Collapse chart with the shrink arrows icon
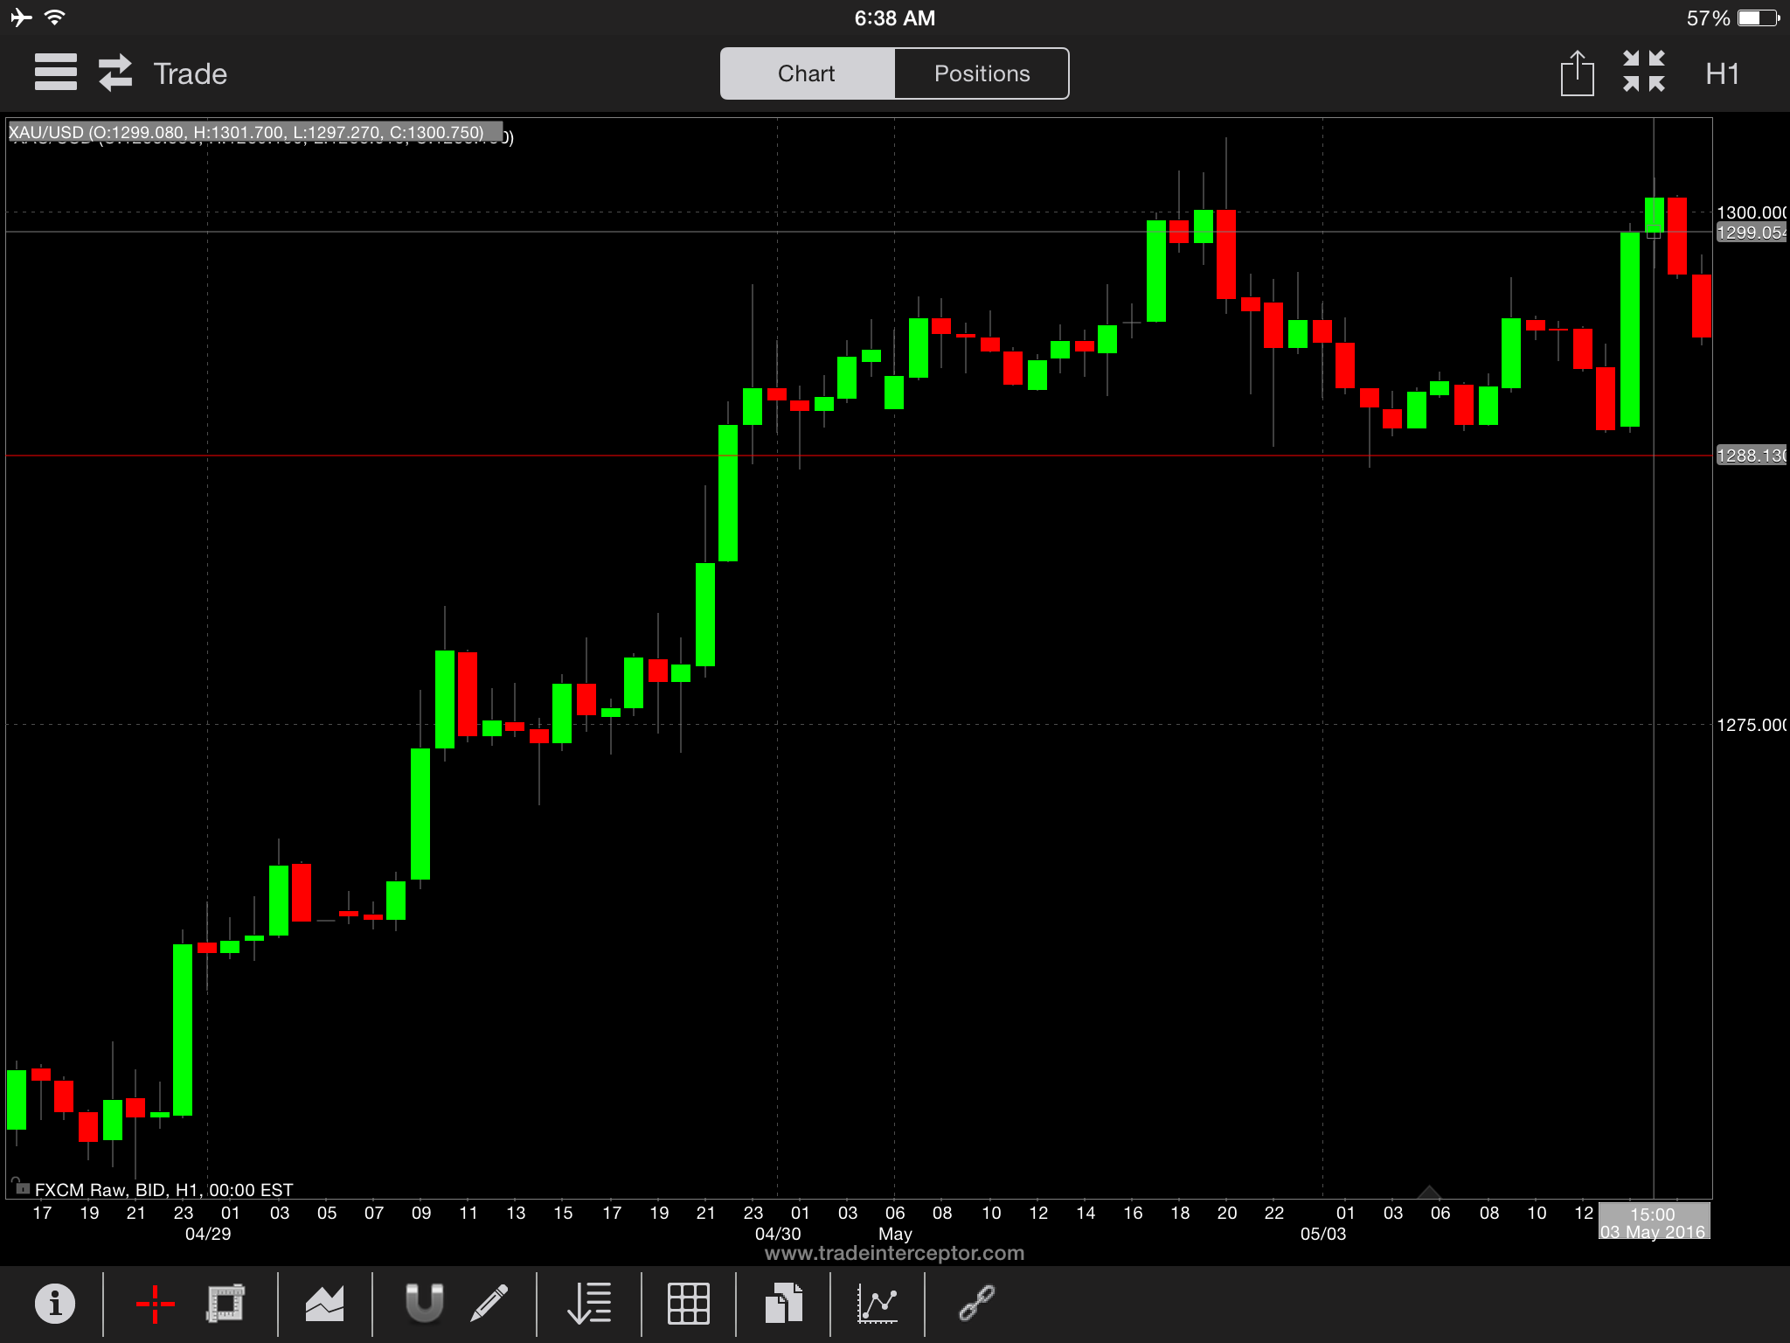1790x1343 pixels. click(x=1644, y=72)
